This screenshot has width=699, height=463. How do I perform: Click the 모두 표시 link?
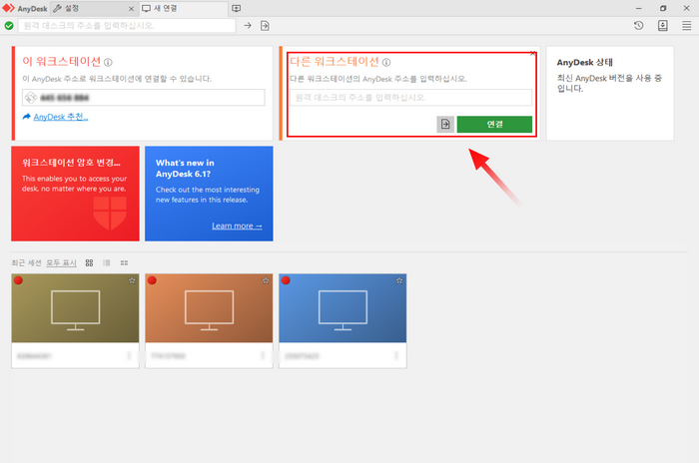(x=61, y=262)
